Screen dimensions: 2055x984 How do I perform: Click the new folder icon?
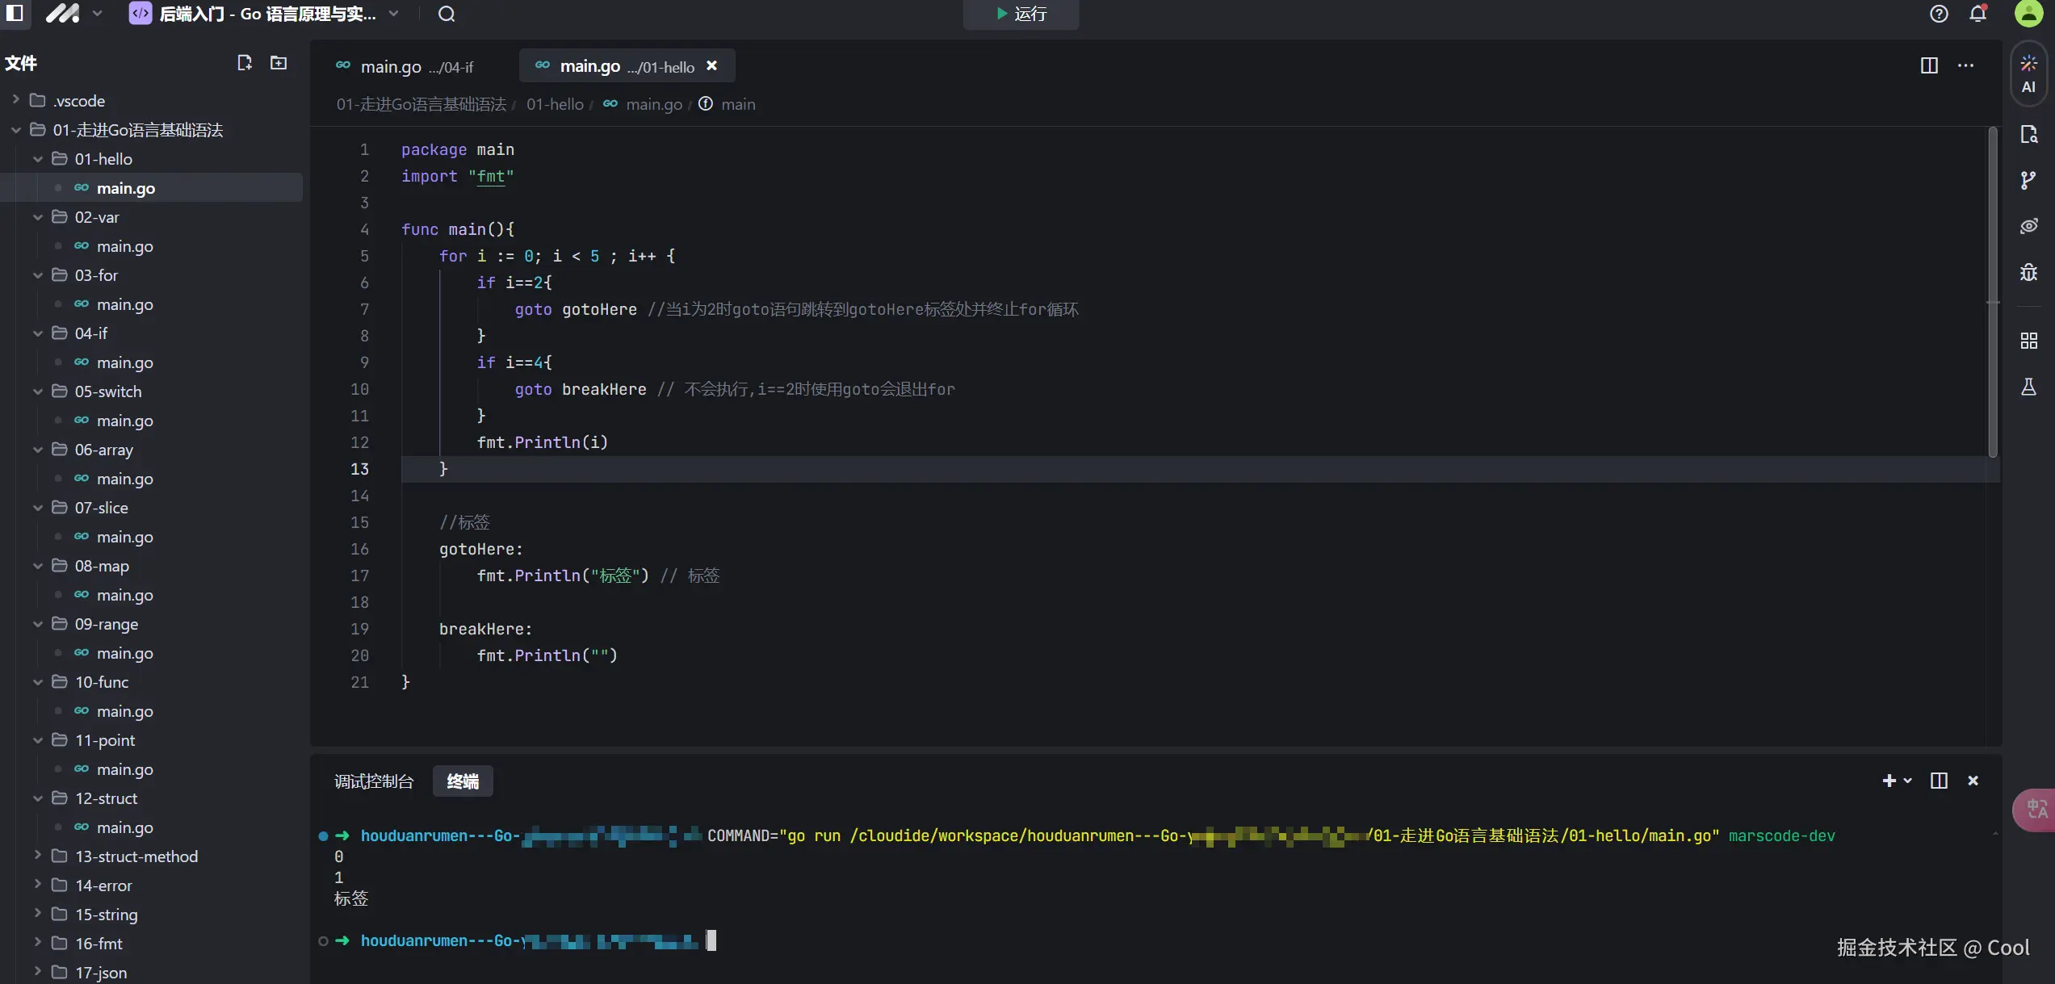(x=279, y=63)
